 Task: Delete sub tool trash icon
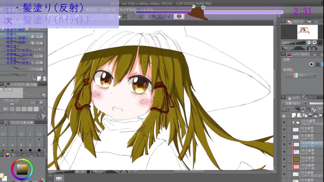(44, 79)
